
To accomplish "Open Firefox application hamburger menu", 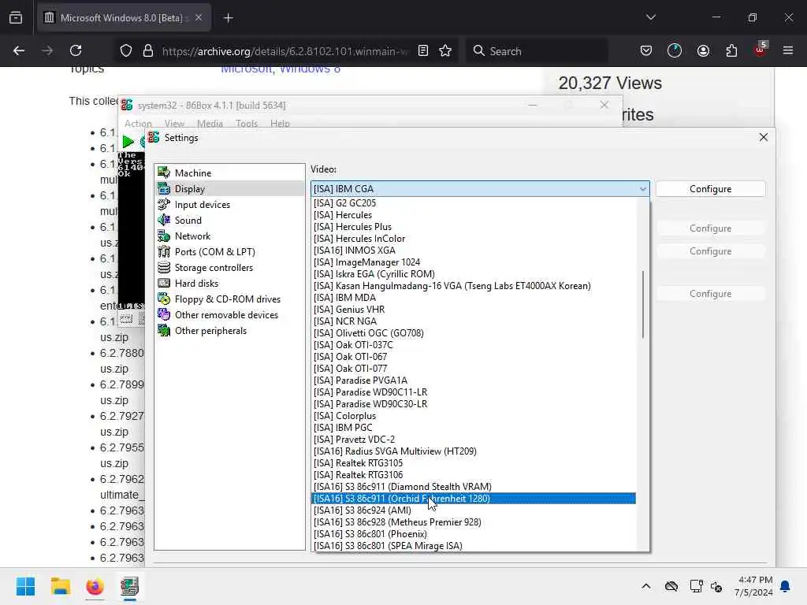I will coord(788,50).
